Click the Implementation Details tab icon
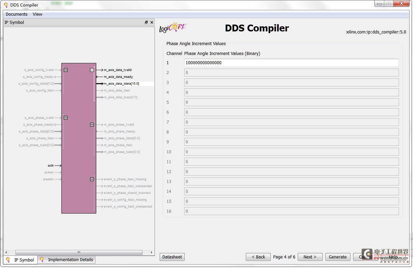Image resolution: width=413 pixels, height=268 pixels. 42,259
